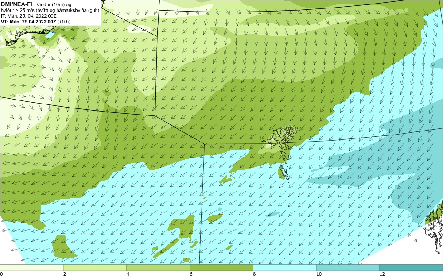Click the legend scale label '2'
The image size is (443, 277).
point(65,274)
